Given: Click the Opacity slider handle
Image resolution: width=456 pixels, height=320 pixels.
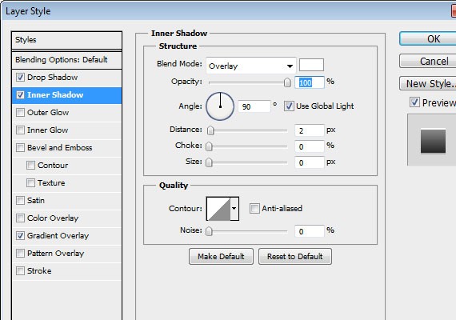Looking at the screenshot, I should tap(287, 82).
